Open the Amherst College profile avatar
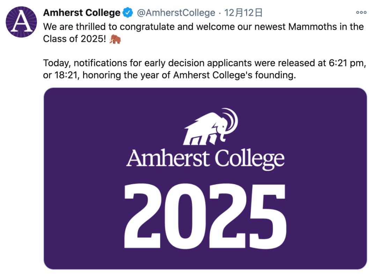This screenshot has height=275, width=377. [21, 22]
